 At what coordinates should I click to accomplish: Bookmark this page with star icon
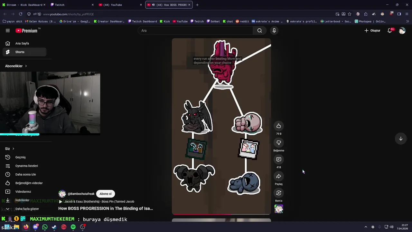pos(350,14)
